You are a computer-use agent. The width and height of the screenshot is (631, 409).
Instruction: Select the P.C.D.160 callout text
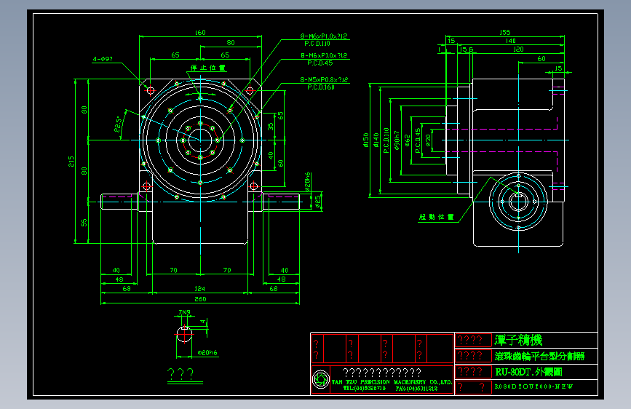[x=321, y=87]
